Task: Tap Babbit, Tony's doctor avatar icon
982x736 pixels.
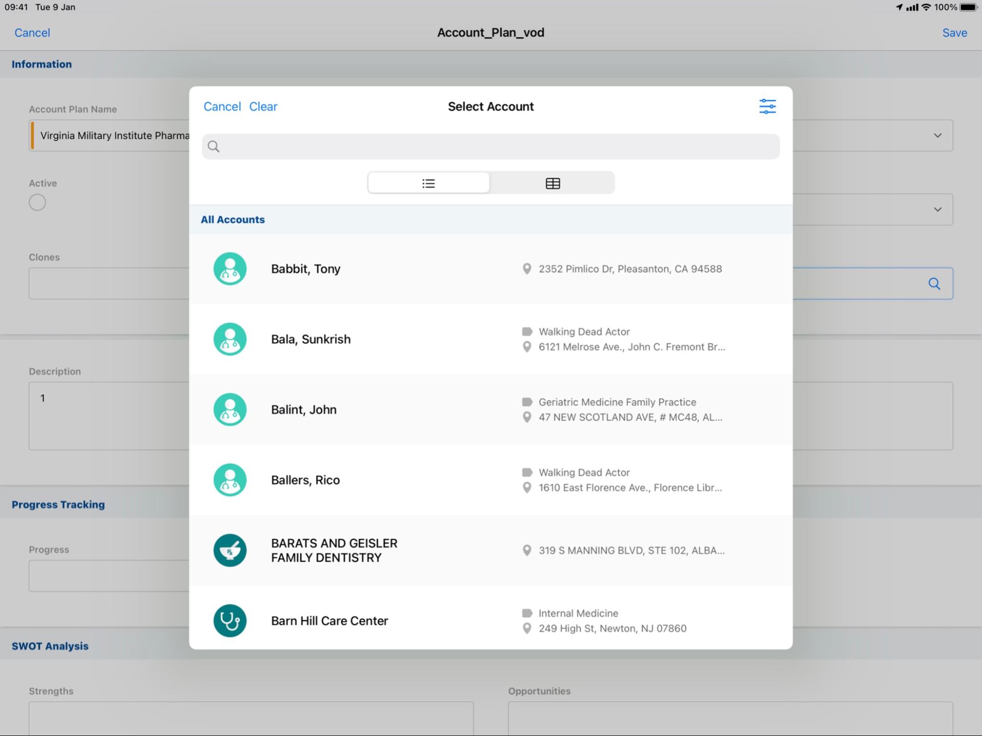Action: (x=230, y=269)
